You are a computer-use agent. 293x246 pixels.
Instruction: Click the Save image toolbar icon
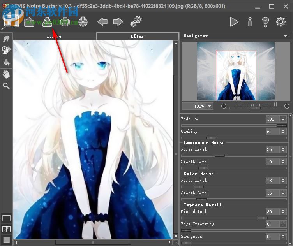[47, 22]
